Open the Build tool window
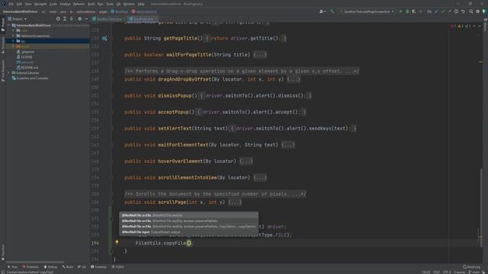488x274 pixels. (68, 267)
